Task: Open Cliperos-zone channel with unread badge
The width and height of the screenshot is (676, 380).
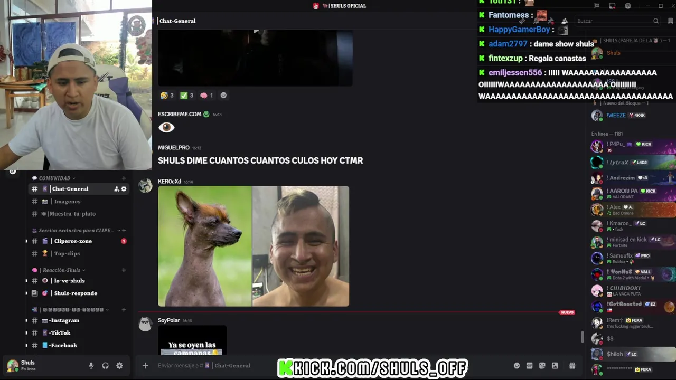Action: [79, 241]
